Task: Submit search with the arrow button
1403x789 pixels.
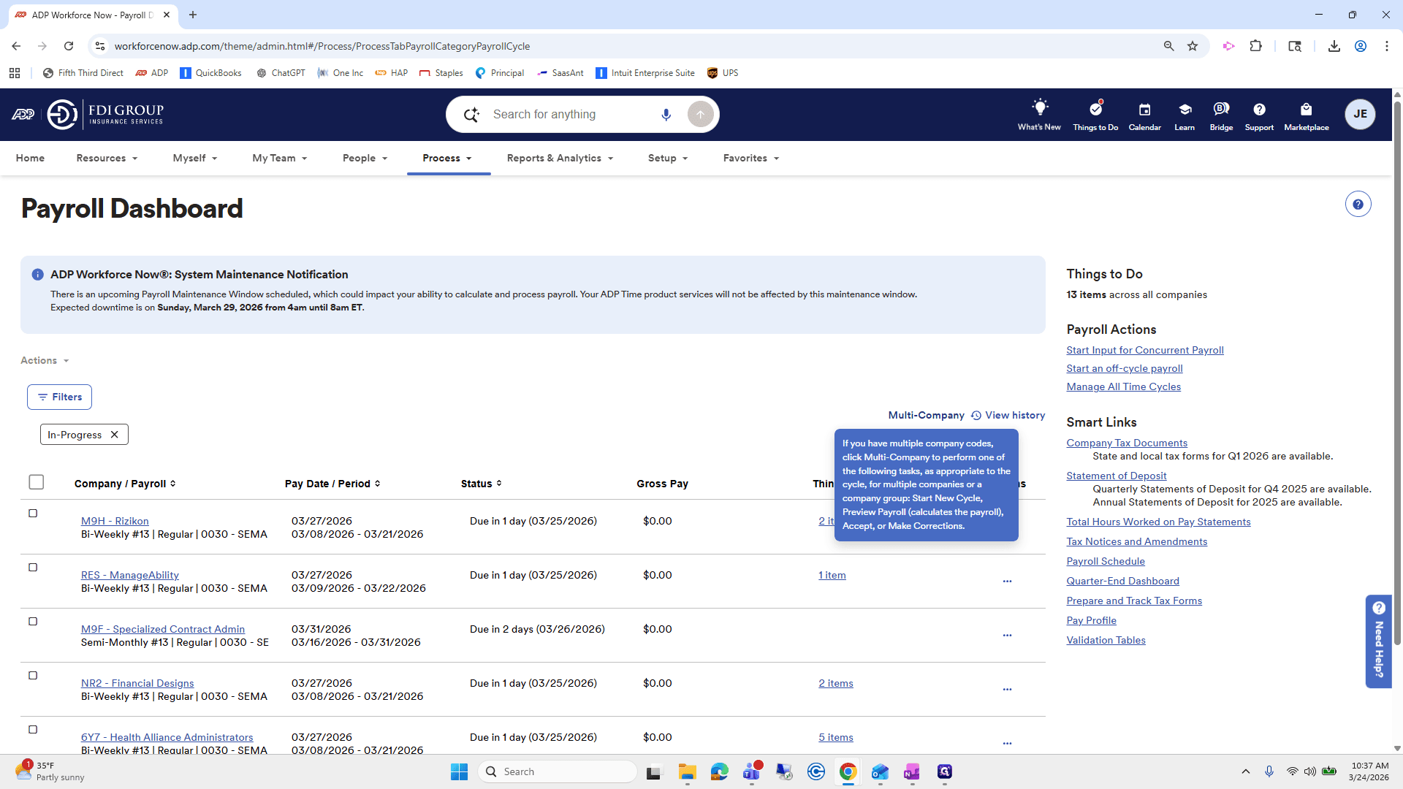Action: tap(700, 115)
